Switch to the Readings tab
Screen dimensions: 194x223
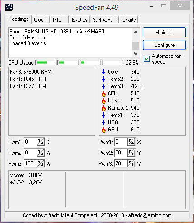coord(19,19)
